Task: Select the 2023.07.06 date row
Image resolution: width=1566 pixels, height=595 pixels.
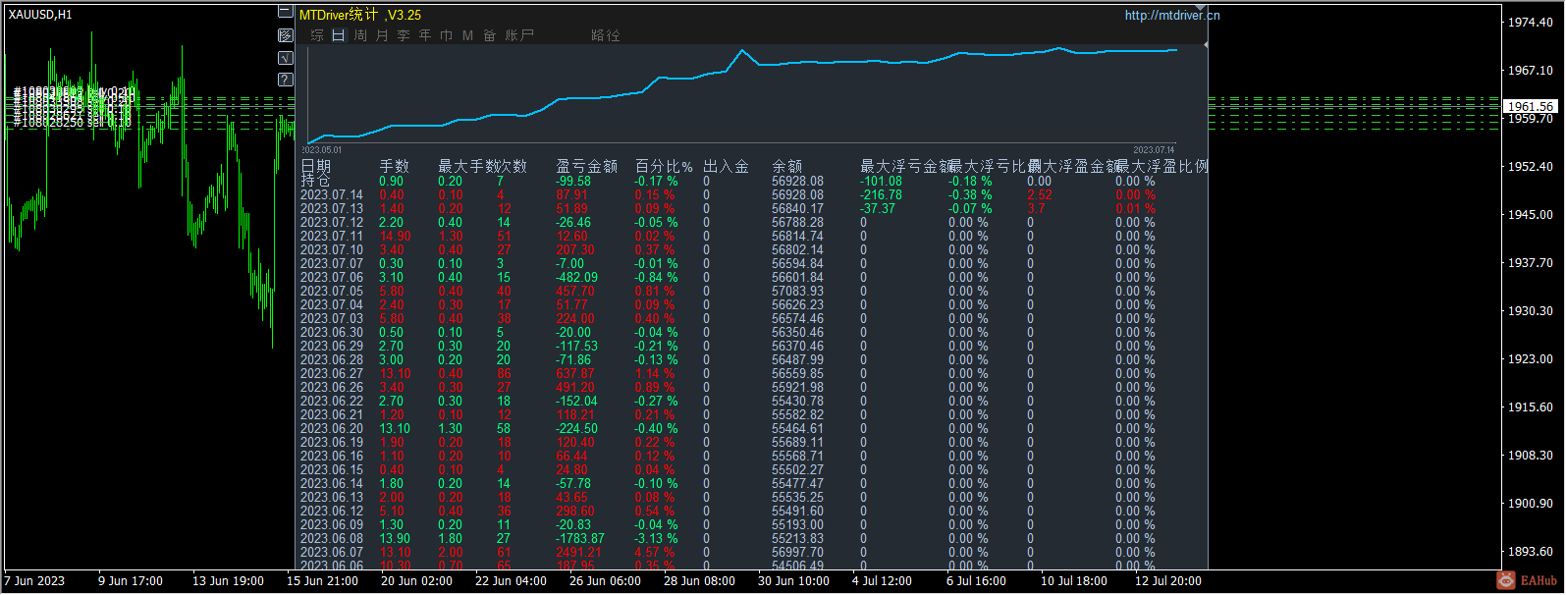Action: (332, 278)
